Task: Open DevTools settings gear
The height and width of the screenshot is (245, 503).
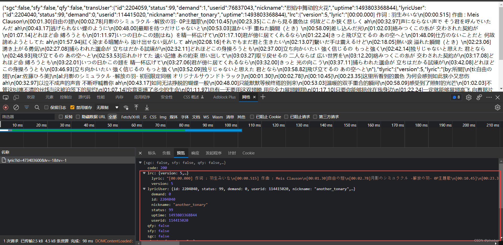Action: (469, 97)
